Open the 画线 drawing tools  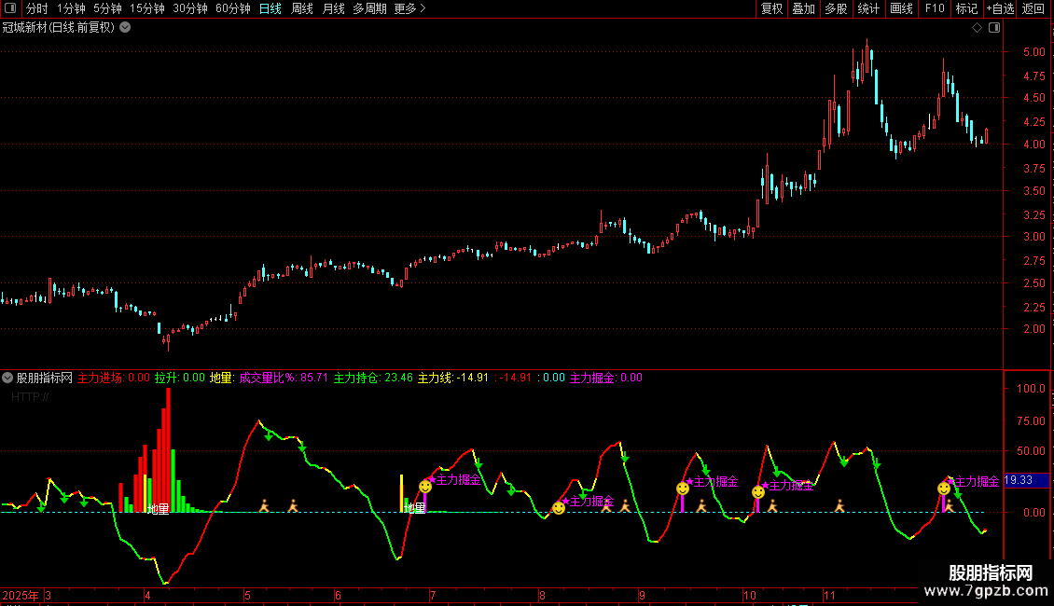click(901, 8)
